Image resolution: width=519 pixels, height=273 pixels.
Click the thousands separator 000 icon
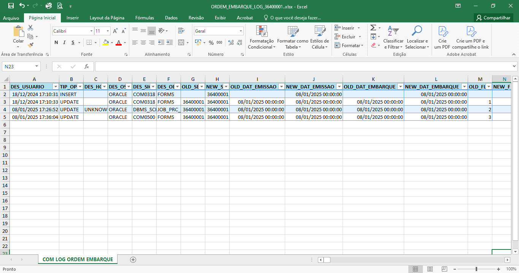pyautogui.click(x=220, y=43)
